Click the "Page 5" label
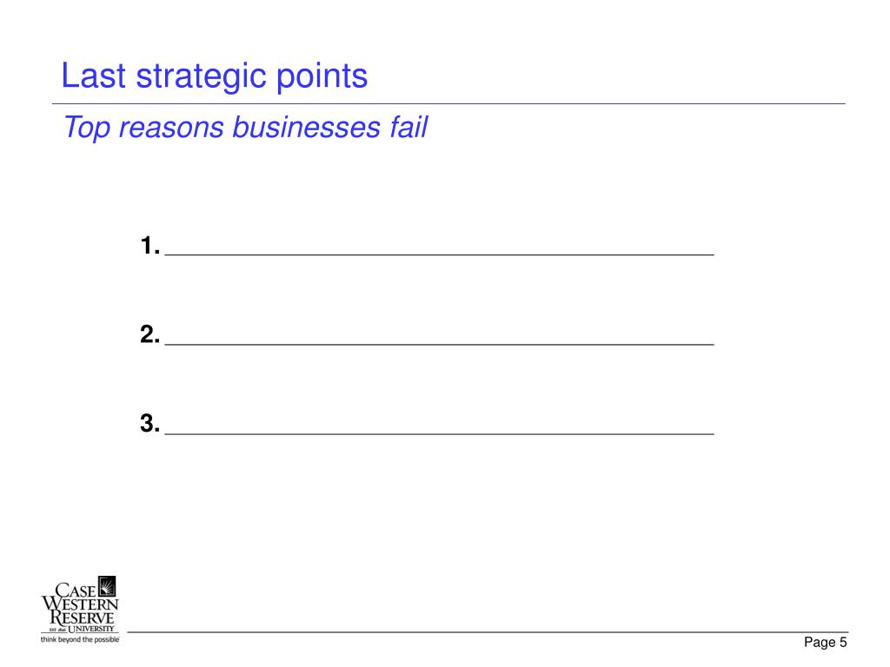Screen dimensions: 890x667 [x=826, y=642]
